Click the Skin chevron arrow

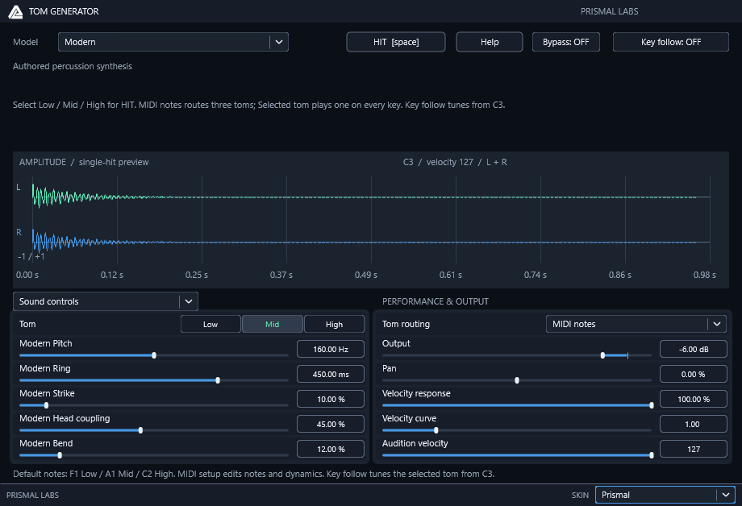click(725, 495)
